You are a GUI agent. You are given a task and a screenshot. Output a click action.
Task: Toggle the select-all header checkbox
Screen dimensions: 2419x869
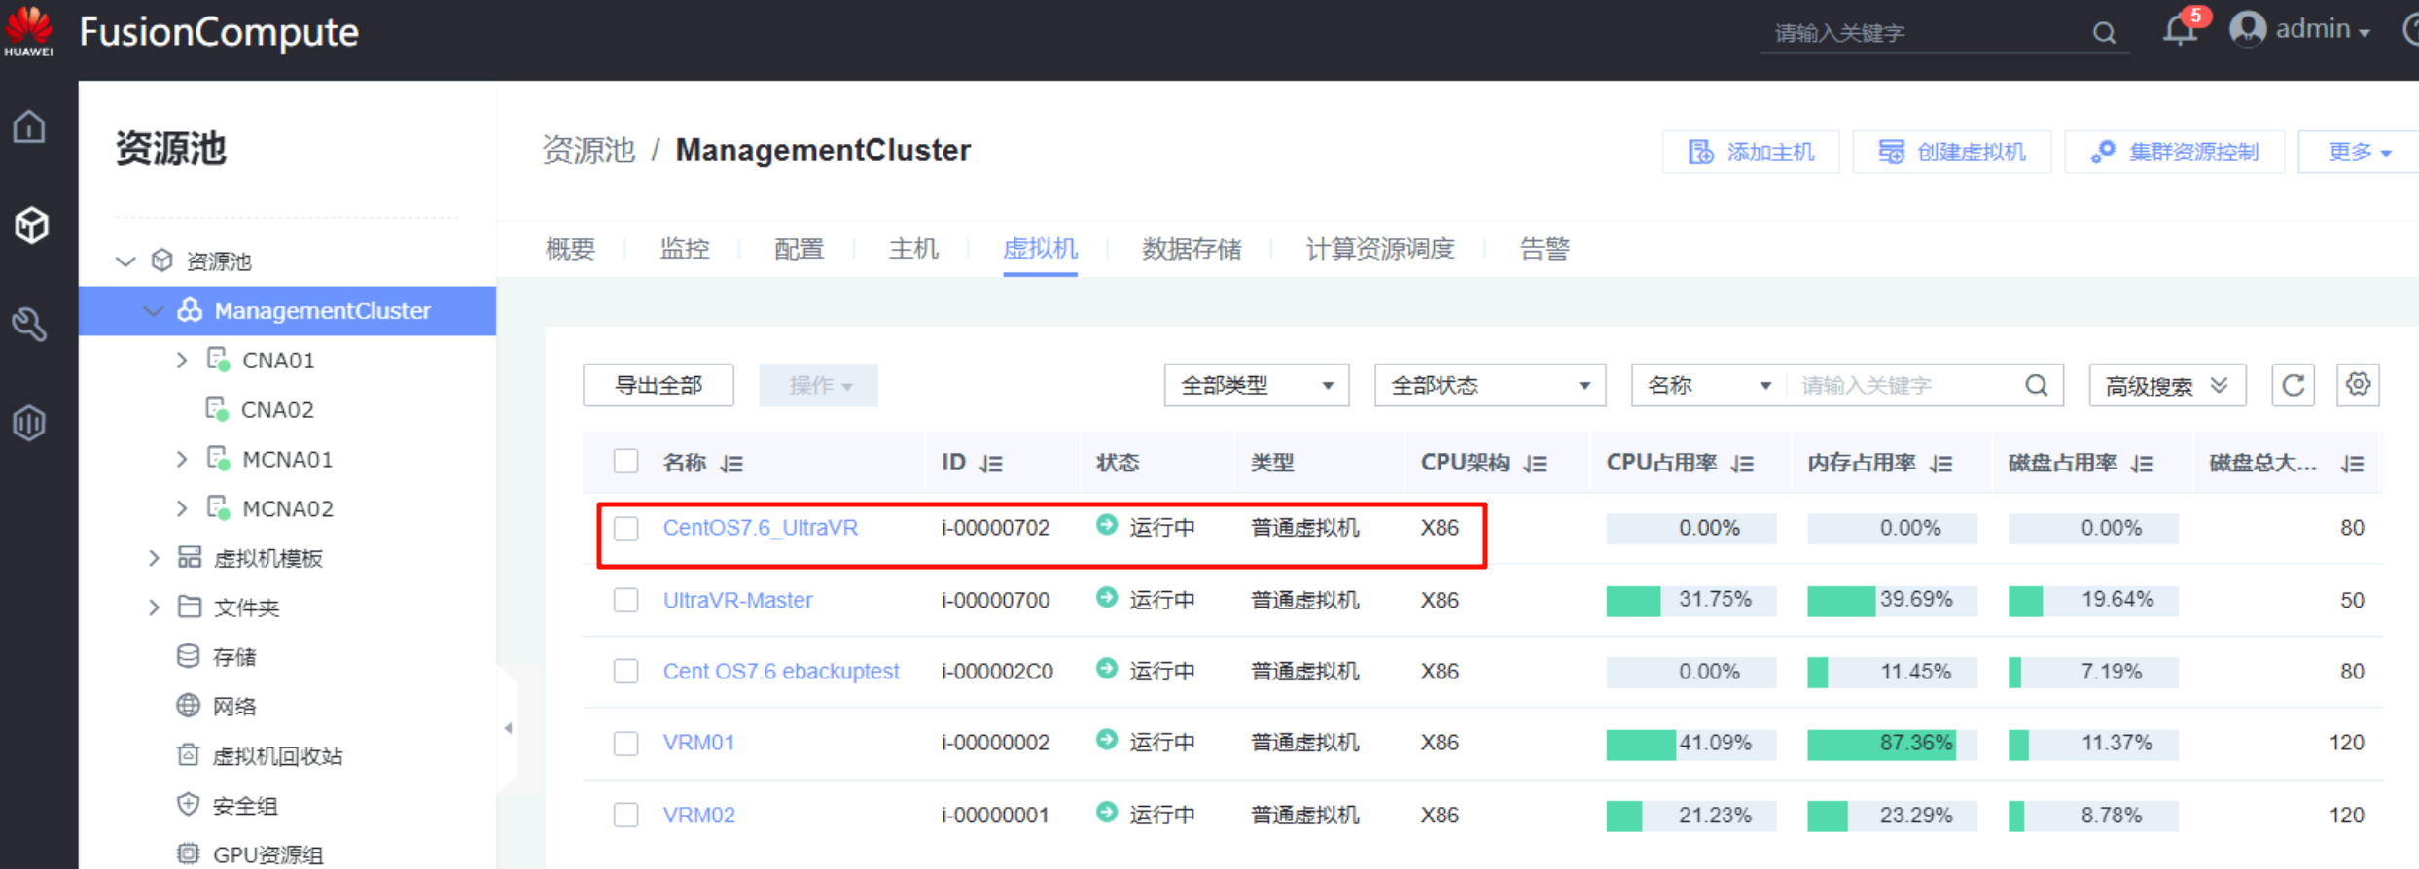click(625, 462)
